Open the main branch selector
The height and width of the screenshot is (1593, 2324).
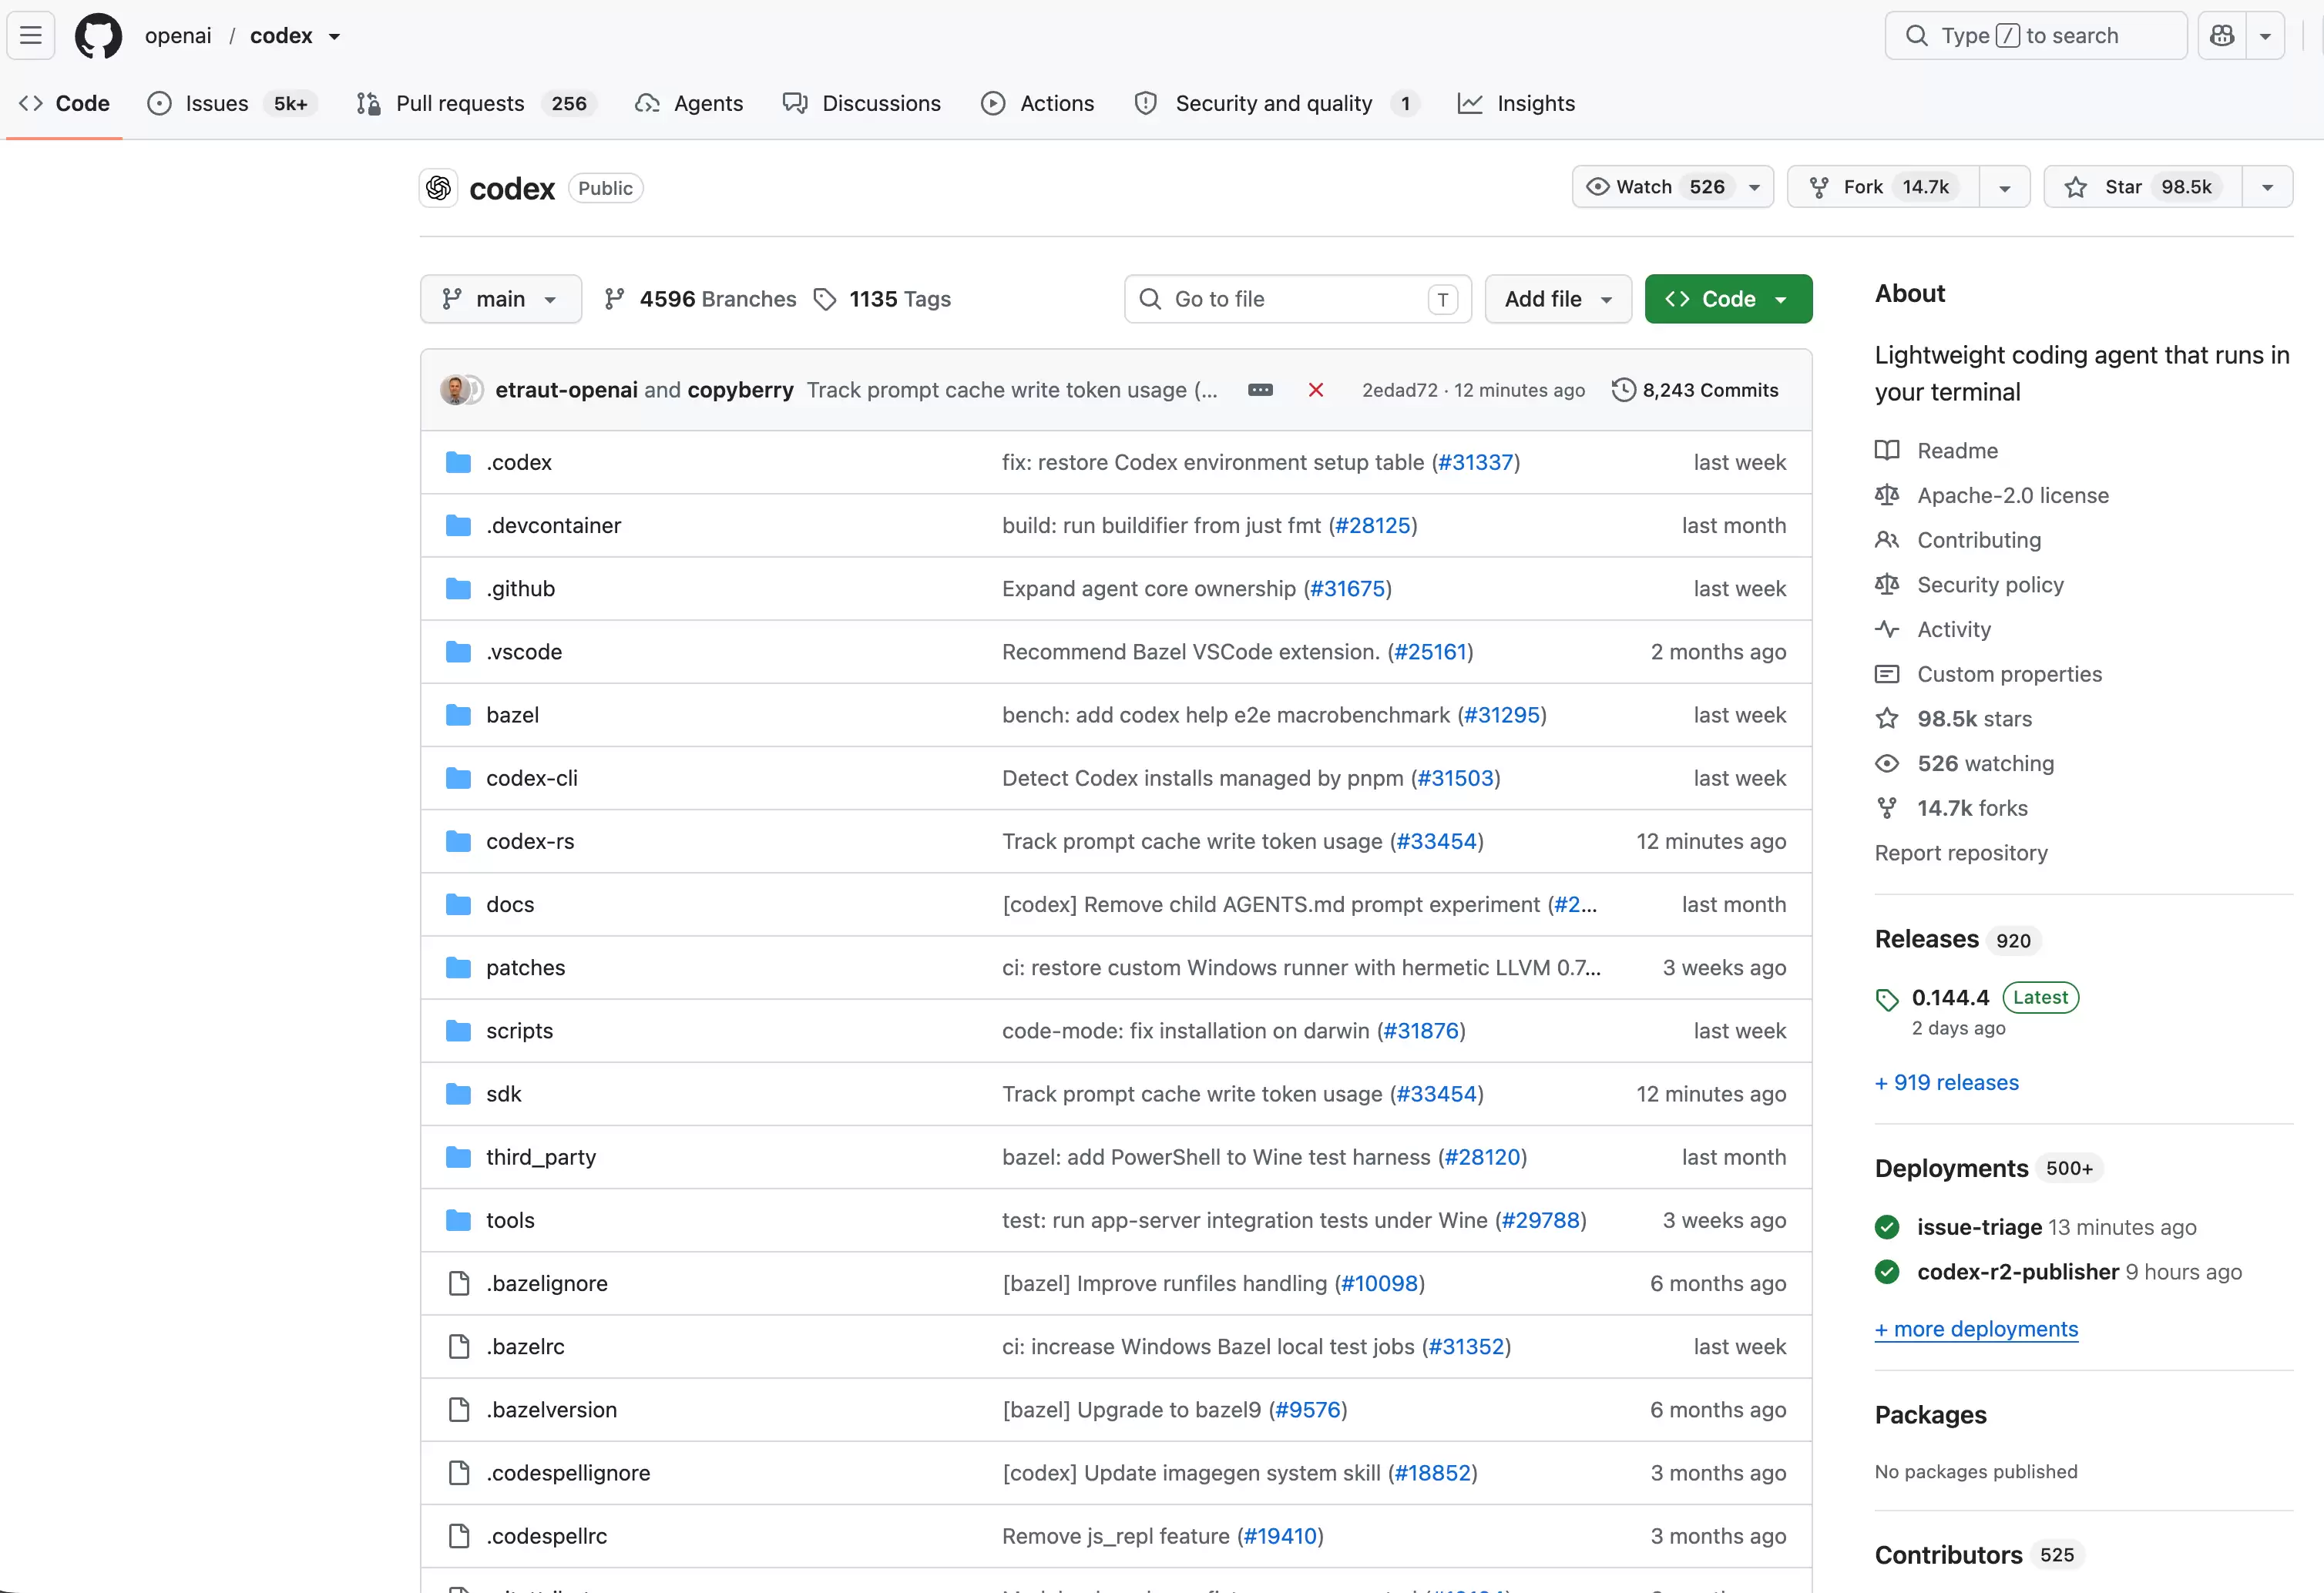500,299
